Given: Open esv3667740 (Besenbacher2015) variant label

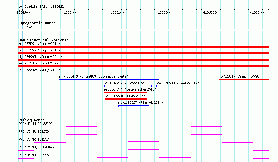Looking at the screenshot, I should pyautogui.click(x=130, y=89).
